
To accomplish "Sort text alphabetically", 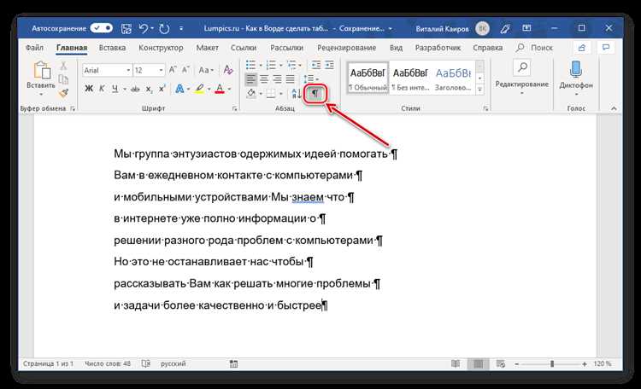I will click(297, 94).
